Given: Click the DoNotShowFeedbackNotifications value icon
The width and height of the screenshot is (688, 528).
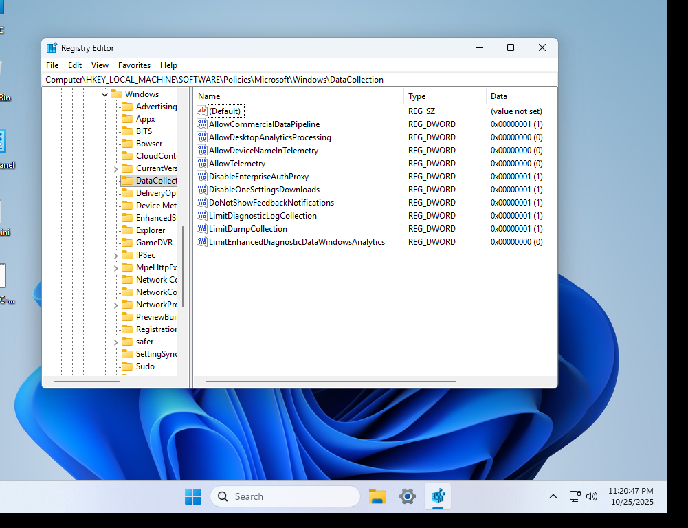Looking at the screenshot, I should coord(202,202).
